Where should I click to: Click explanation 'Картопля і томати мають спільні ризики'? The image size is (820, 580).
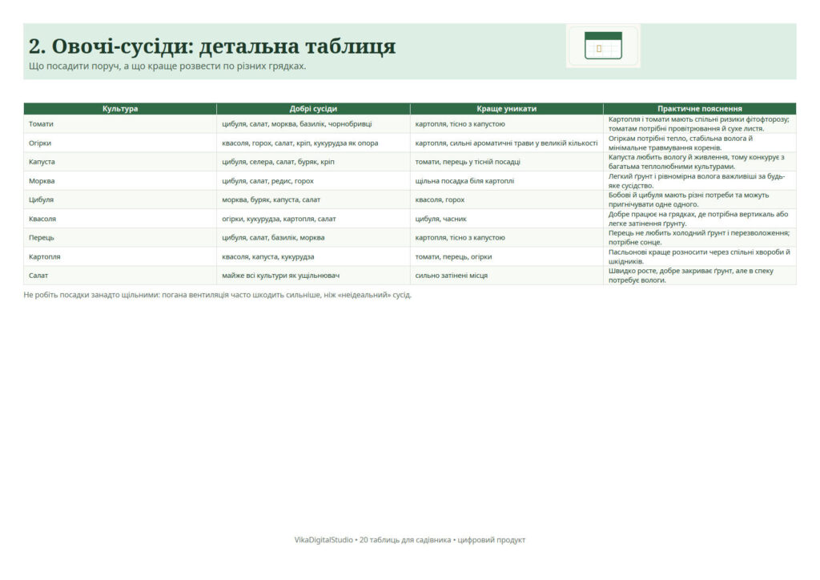(x=699, y=124)
